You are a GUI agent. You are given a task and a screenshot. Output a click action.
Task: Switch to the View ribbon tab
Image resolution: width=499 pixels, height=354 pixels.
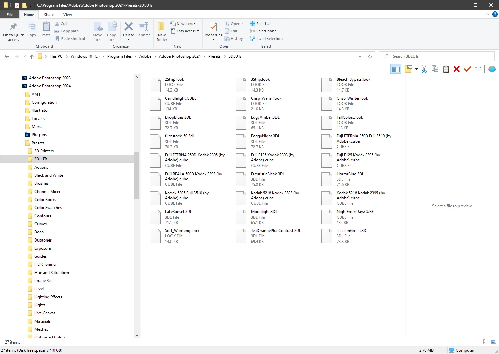pos(68,15)
